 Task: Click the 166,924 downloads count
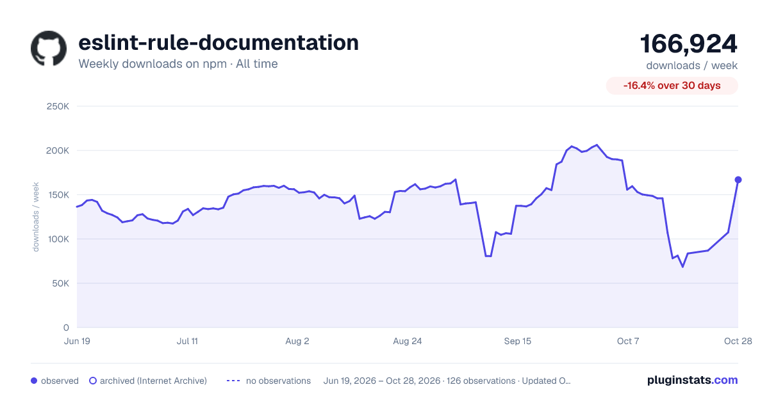point(689,44)
